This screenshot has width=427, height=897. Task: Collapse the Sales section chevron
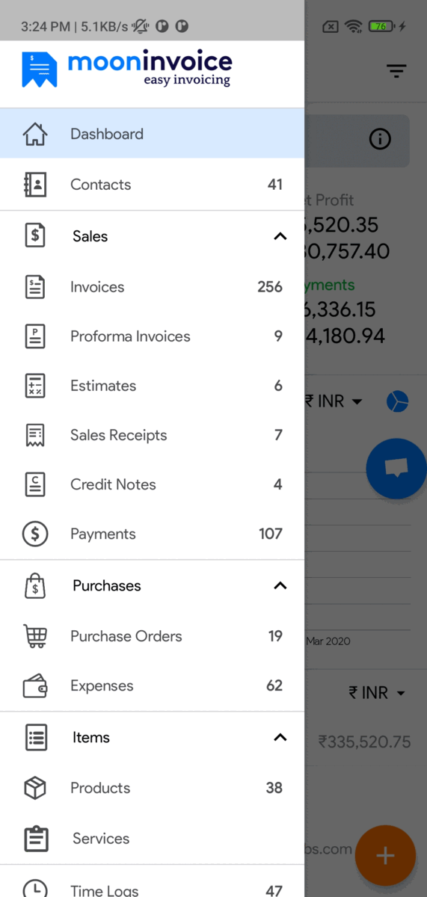click(x=280, y=236)
